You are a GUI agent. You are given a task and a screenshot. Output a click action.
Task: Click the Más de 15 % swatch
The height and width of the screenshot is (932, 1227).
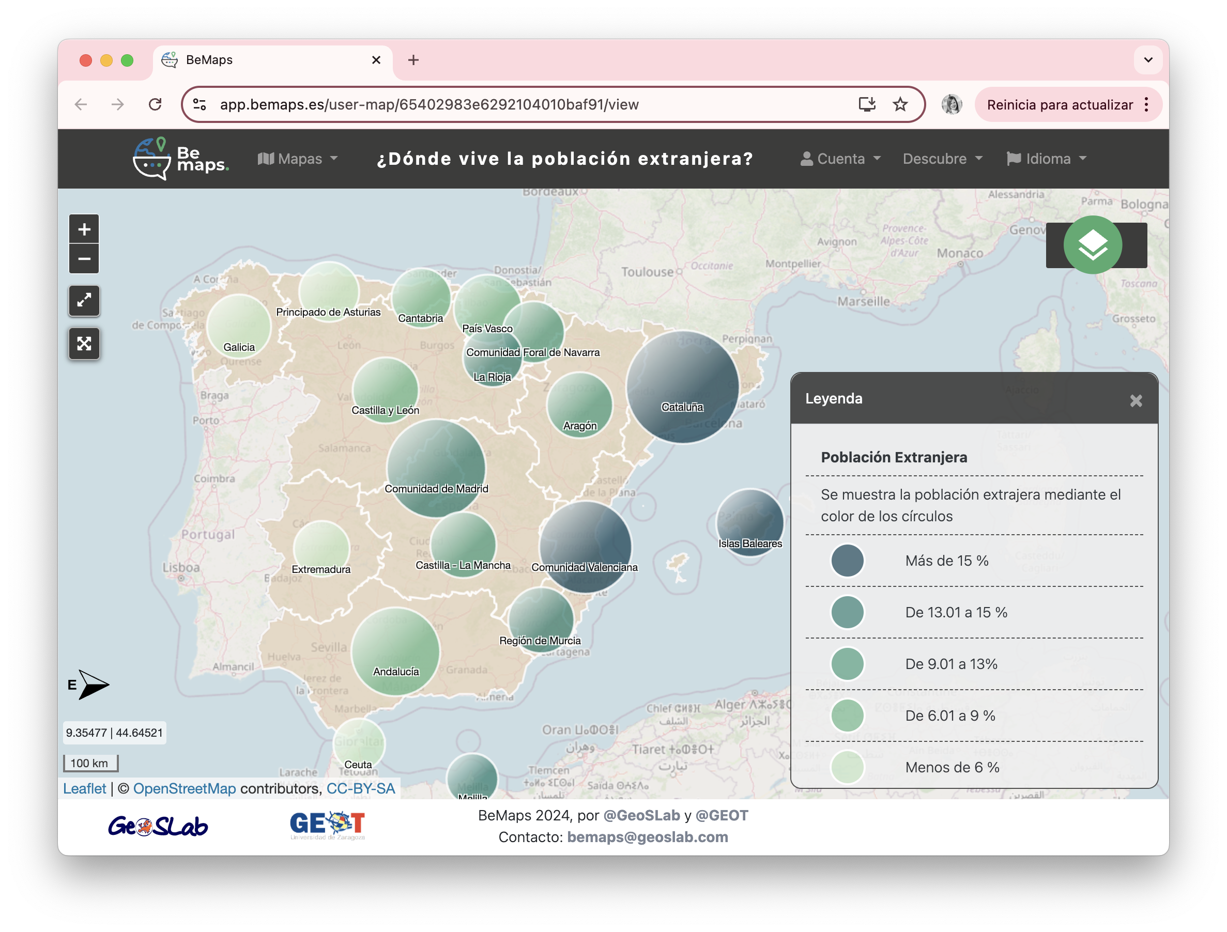tap(847, 561)
